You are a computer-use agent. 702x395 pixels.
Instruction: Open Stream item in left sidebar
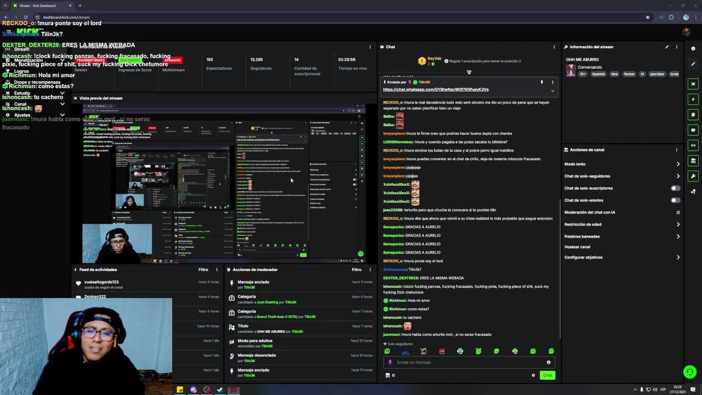22,49
